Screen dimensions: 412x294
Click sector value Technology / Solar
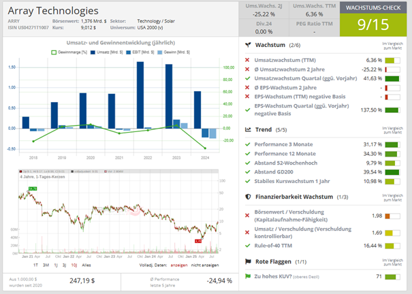point(156,21)
